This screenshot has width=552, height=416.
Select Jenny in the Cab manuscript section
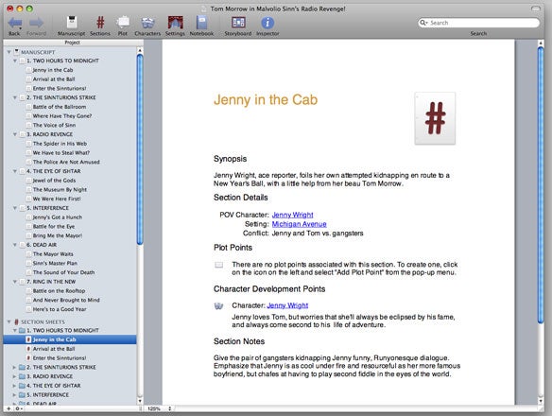coord(53,70)
